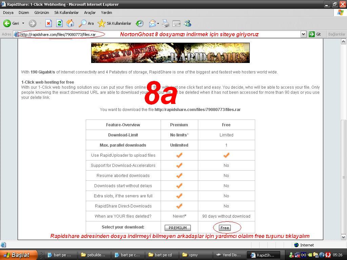Go to the home page via house icon
This screenshot has height=260, width=347.
point(70,23)
